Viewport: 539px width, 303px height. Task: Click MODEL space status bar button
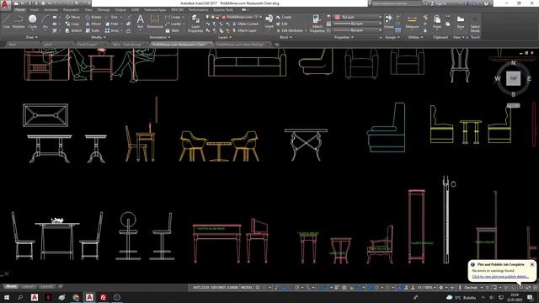pyautogui.click(x=247, y=288)
